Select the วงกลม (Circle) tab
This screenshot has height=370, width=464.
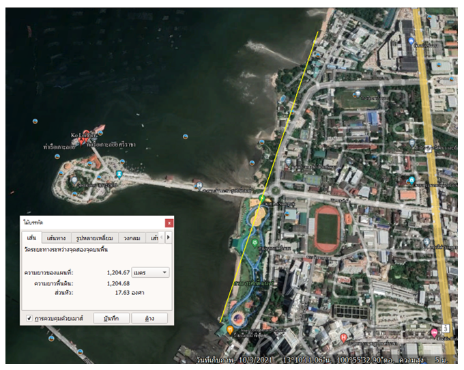point(131,238)
